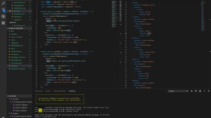This screenshot has height=118, width=211.
Task: Collapse the OUTLINE section
Action: 19,96
